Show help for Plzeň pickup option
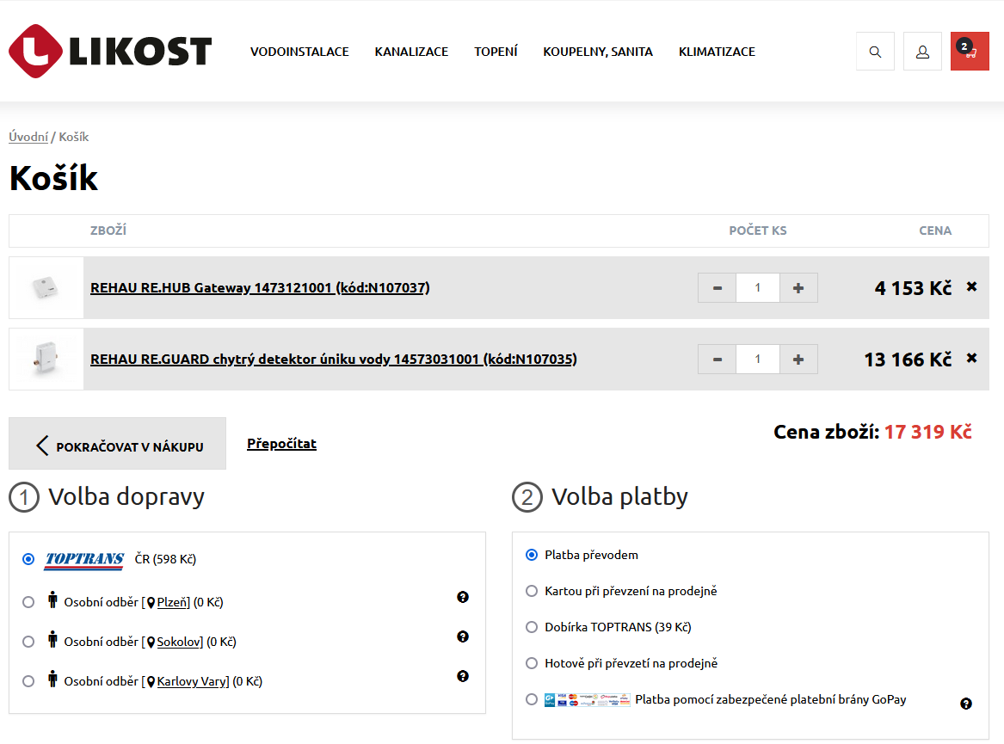1004x744 pixels. [463, 597]
